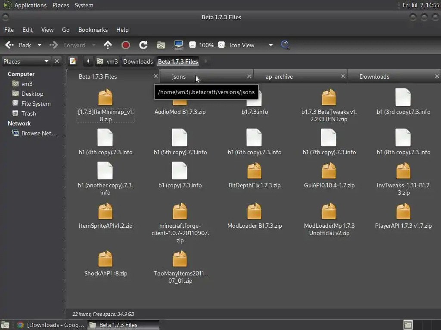Select the ItemSpriteAPIv1.2.zip archive
Viewport: 441px width, 330px height.
pos(105,211)
